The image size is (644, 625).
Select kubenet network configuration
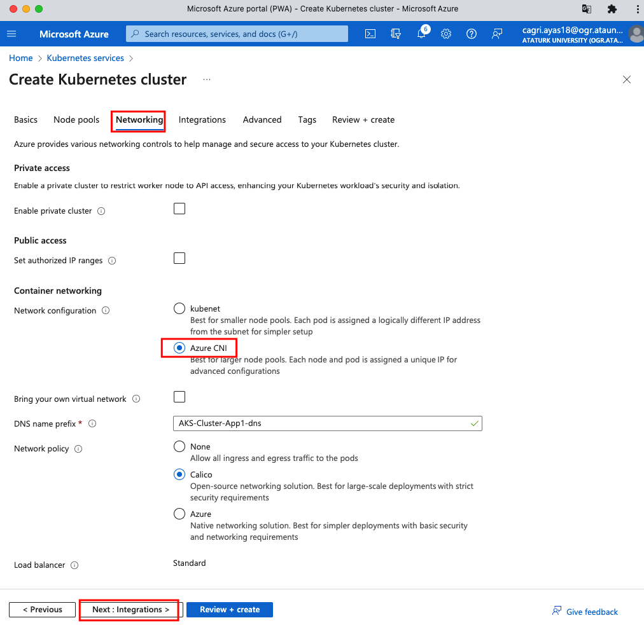pos(179,308)
